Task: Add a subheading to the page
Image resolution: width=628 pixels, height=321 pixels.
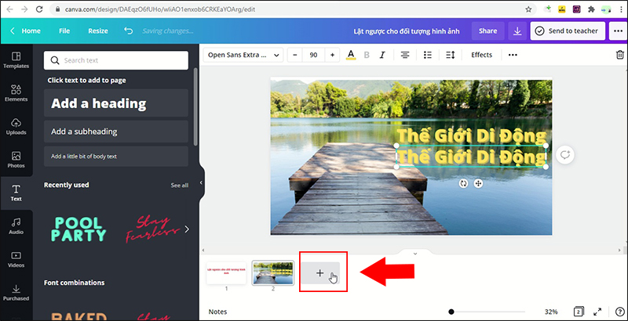Action: (x=115, y=132)
